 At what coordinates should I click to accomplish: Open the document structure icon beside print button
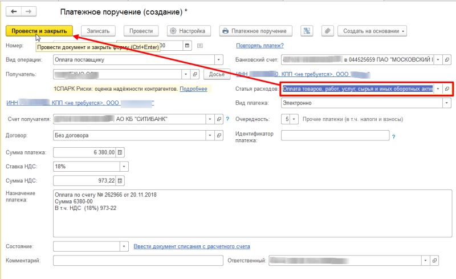click(307, 31)
